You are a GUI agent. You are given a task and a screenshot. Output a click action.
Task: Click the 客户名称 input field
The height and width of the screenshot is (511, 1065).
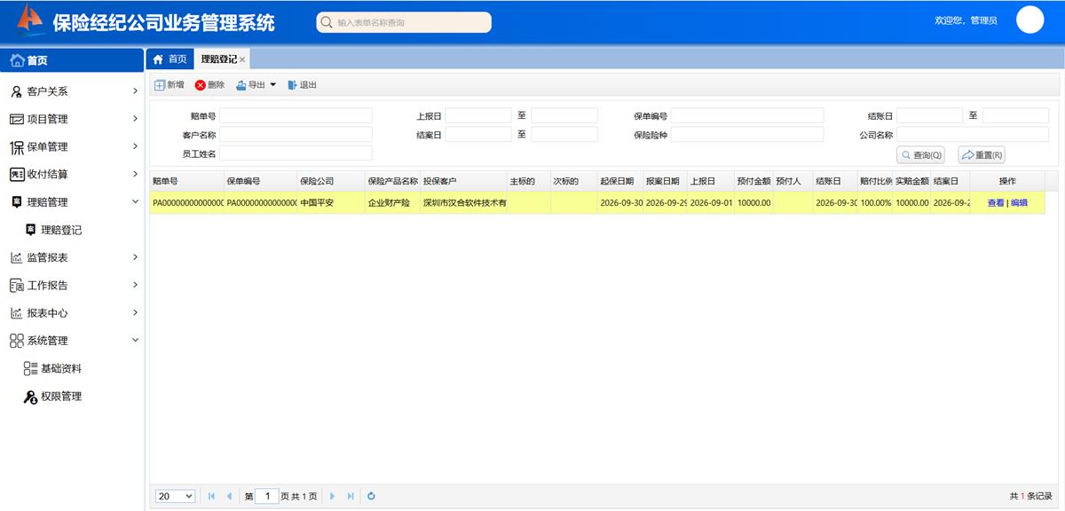(x=296, y=135)
